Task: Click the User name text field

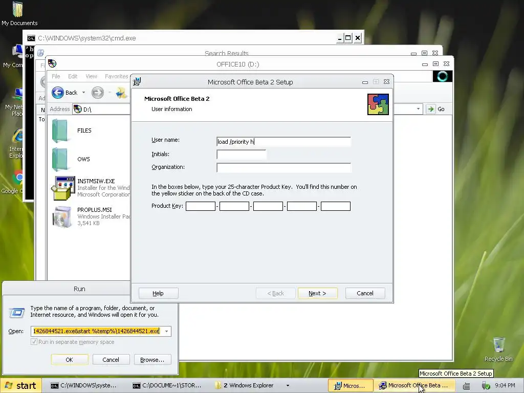Action: coord(283,142)
